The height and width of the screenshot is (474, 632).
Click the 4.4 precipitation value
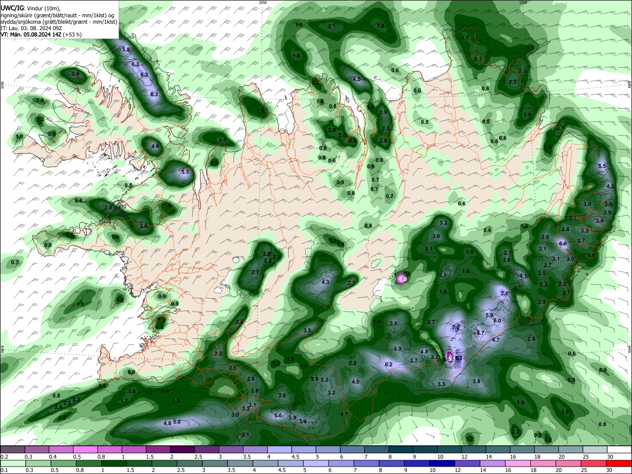155,146
